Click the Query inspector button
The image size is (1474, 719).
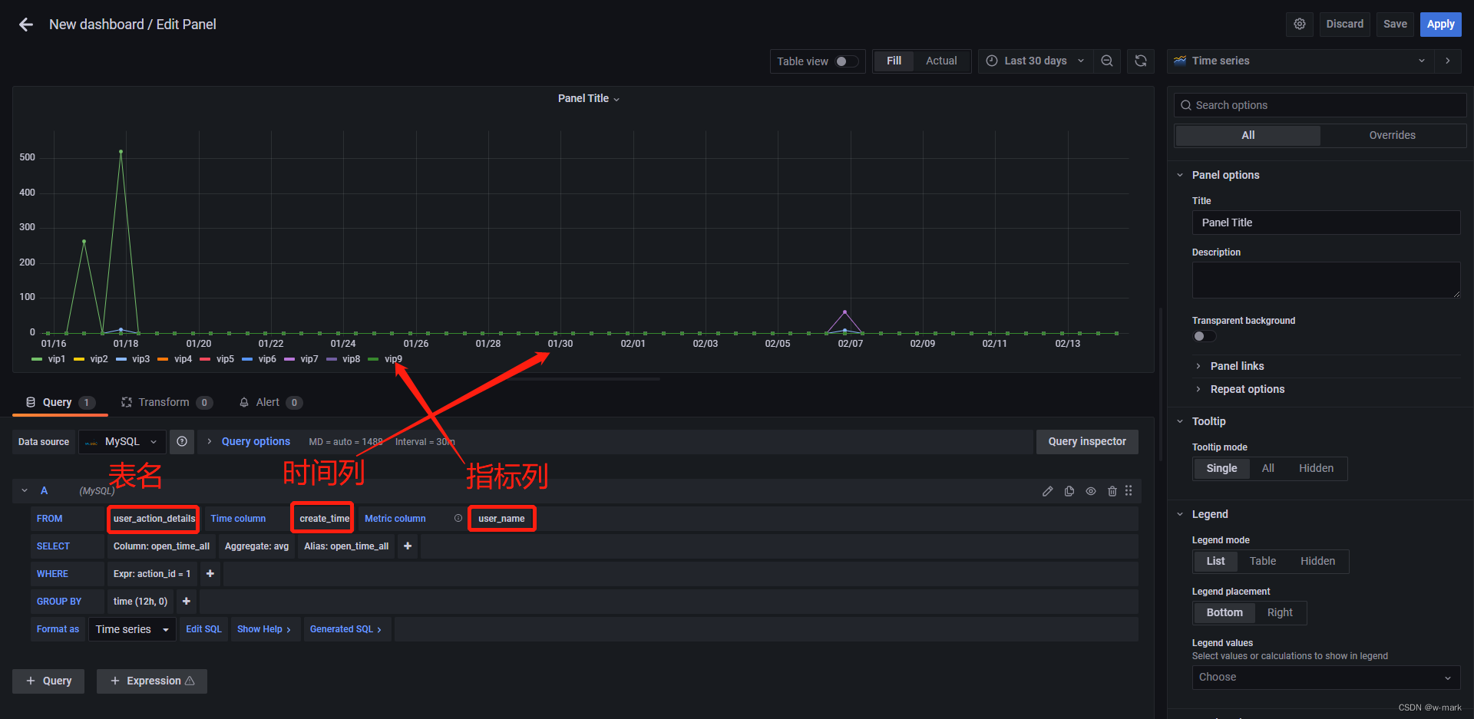tap(1087, 441)
